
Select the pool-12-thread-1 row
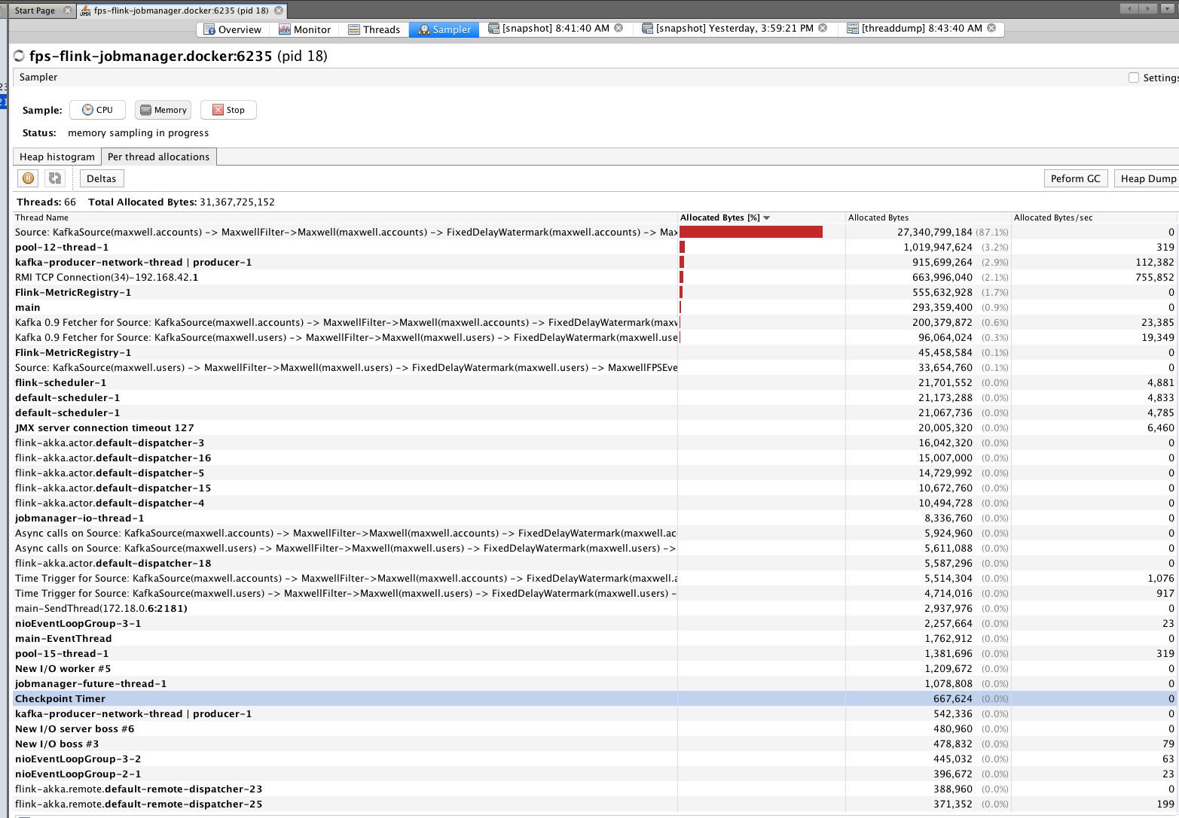coord(62,247)
